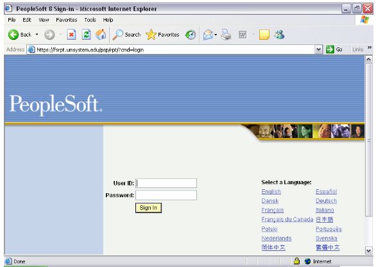Image resolution: width=376 pixels, height=267 pixels.
Task: Select English language link
Action: tap(271, 192)
